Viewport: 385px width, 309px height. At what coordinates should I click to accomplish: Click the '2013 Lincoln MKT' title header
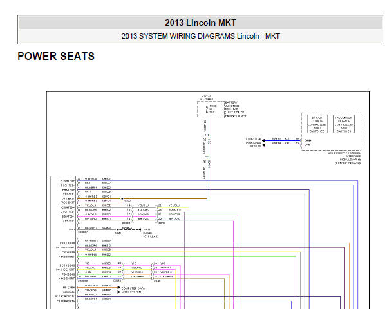tap(200, 23)
